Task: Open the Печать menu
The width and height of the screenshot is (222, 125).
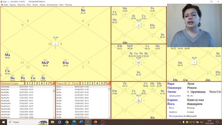Action: tap(35, 5)
